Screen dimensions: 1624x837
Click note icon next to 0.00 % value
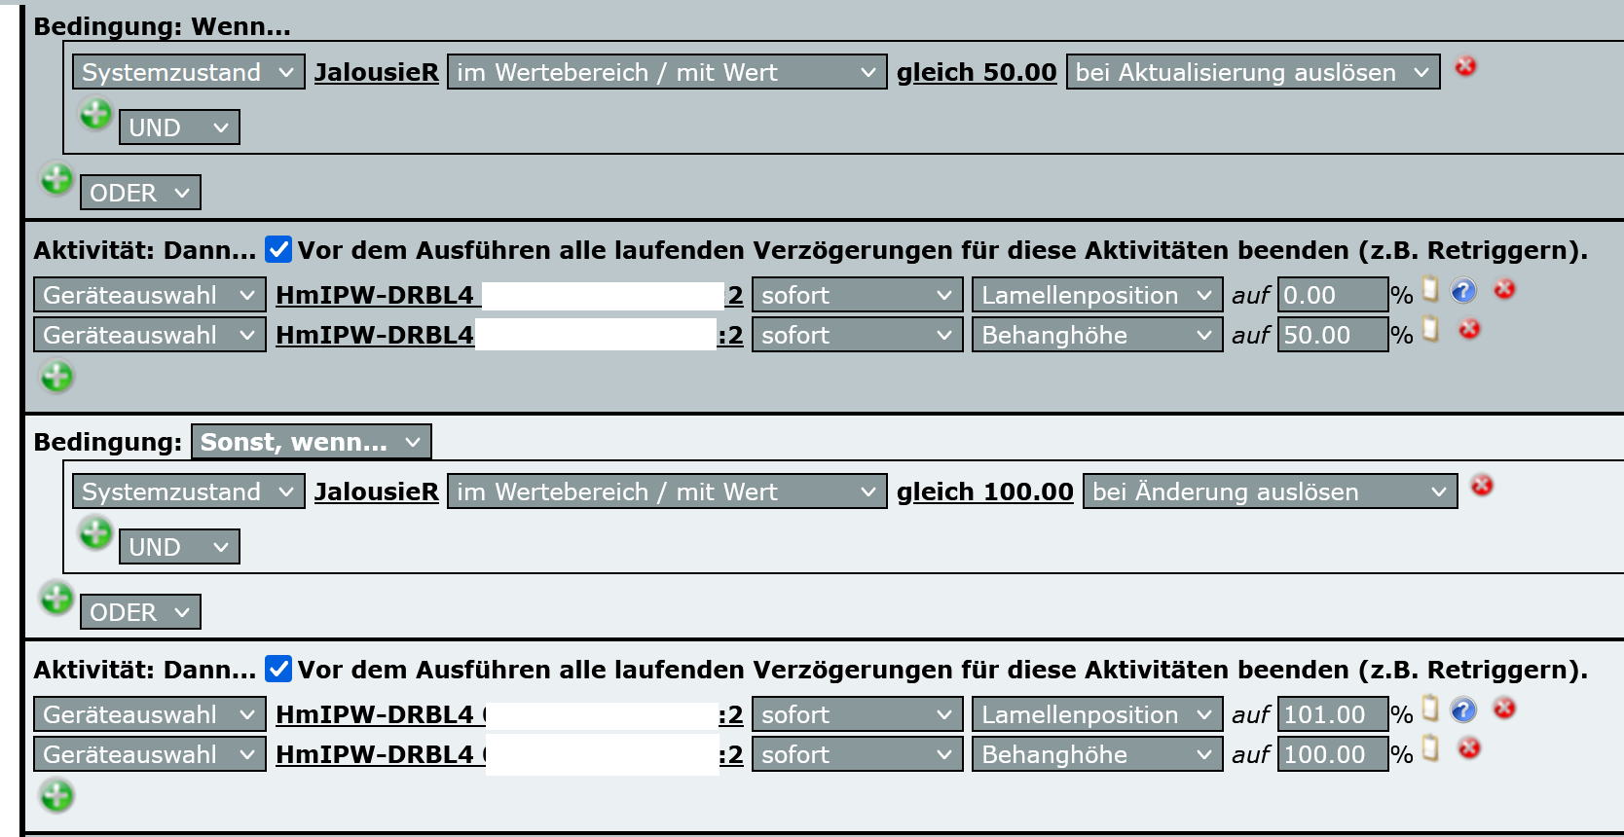click(1430, 289)
